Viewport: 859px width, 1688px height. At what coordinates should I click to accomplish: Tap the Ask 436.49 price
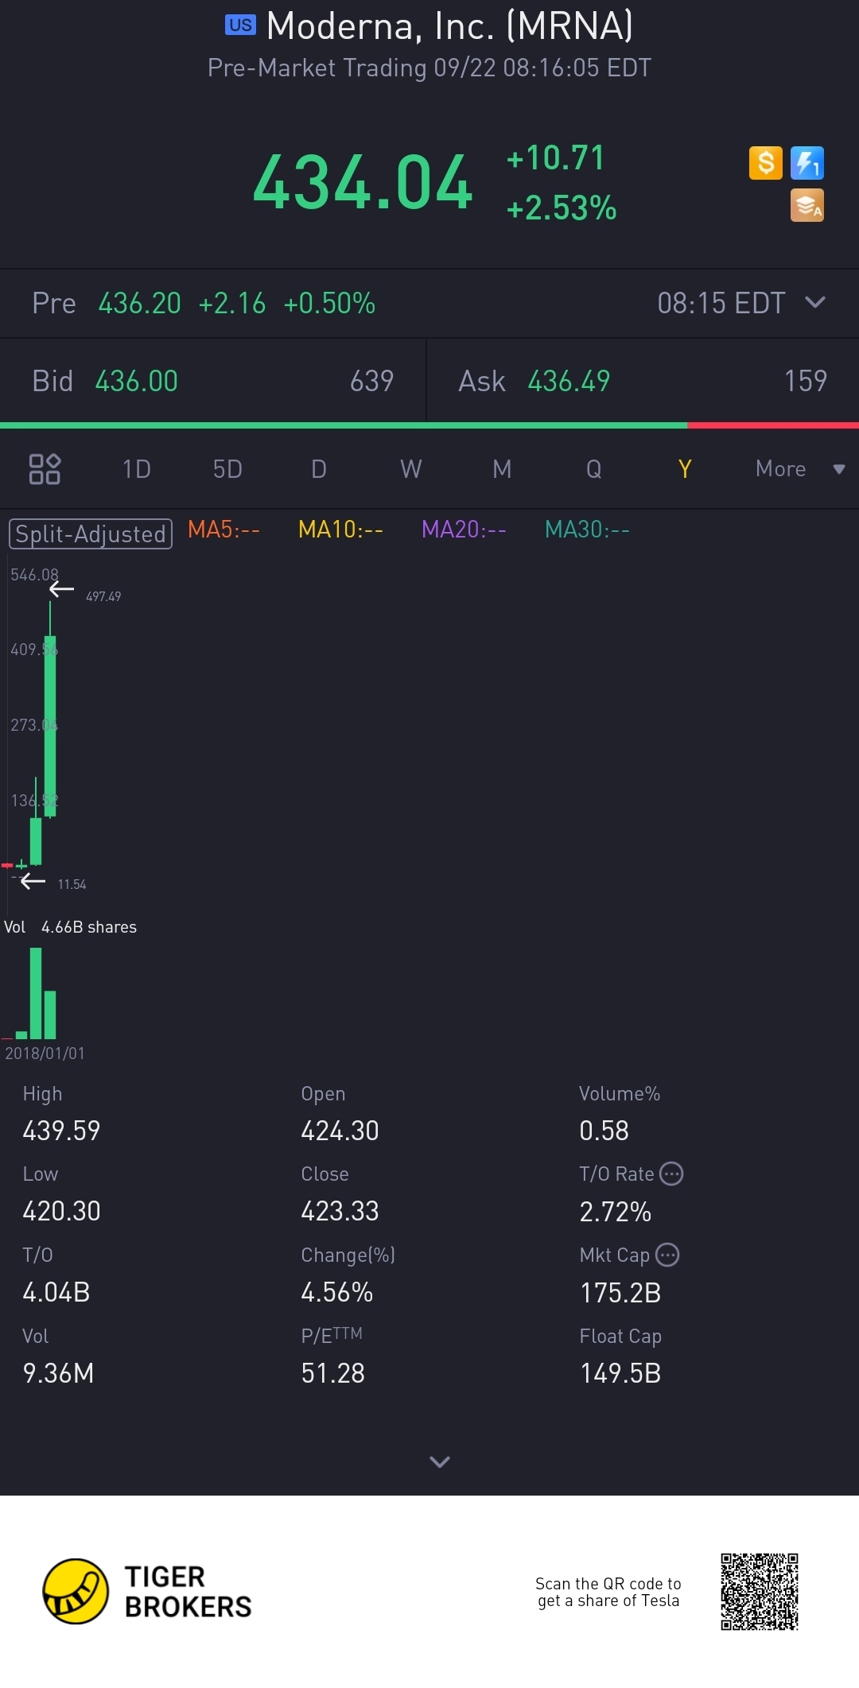[569, 381]
